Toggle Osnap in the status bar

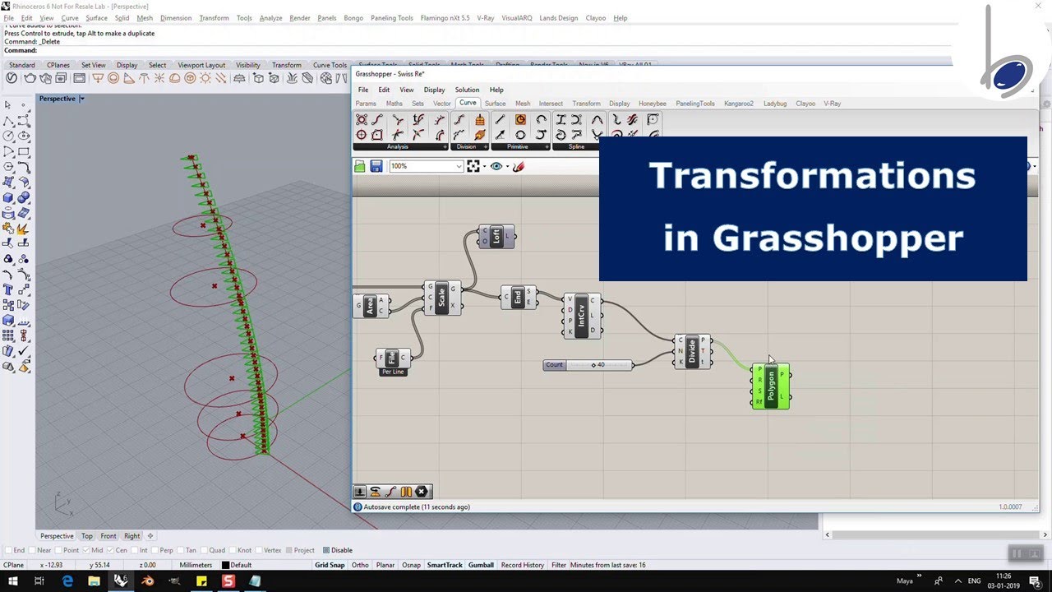point(411,565)
